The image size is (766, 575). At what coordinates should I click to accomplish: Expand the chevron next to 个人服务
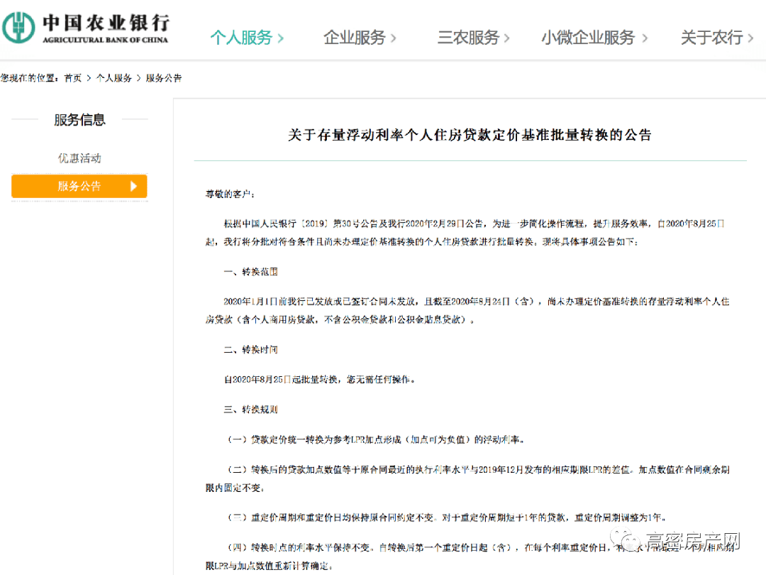point(279,39)
